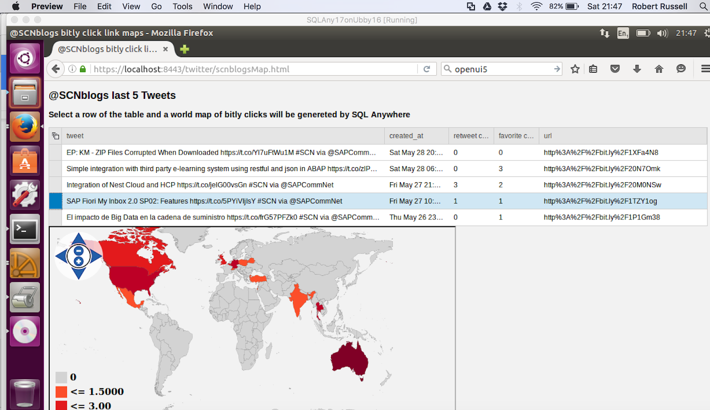Click the gray 0 legend swatch
The image size is (710, 410).
tap(61, 377)
